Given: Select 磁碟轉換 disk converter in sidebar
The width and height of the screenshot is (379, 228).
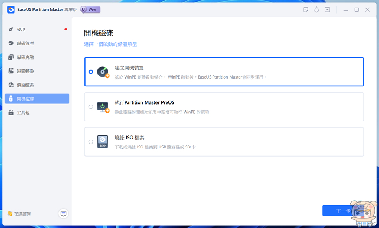Looking at the screenshot, I should [25, 71].
